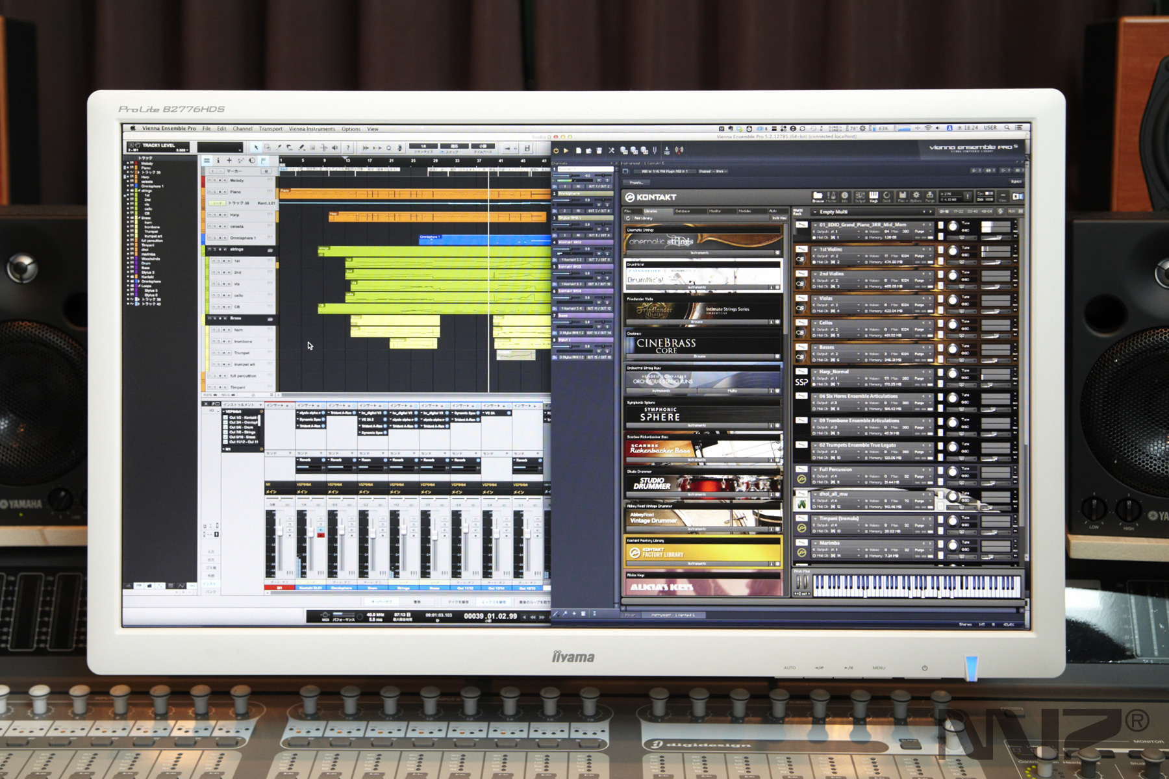
Task: Open the File menu
Action: click(207, 129)
